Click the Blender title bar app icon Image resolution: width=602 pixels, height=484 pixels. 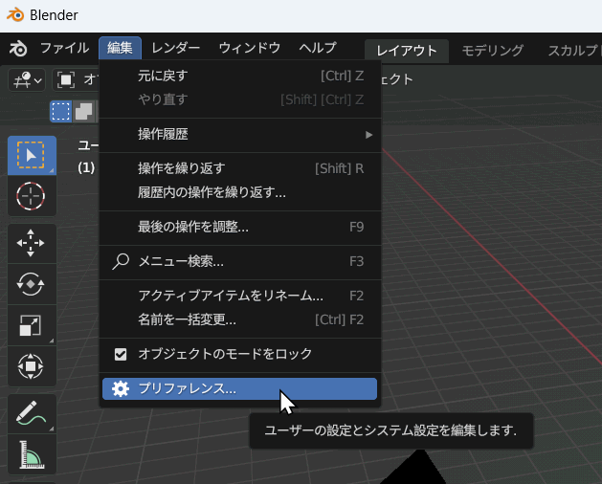15,14
